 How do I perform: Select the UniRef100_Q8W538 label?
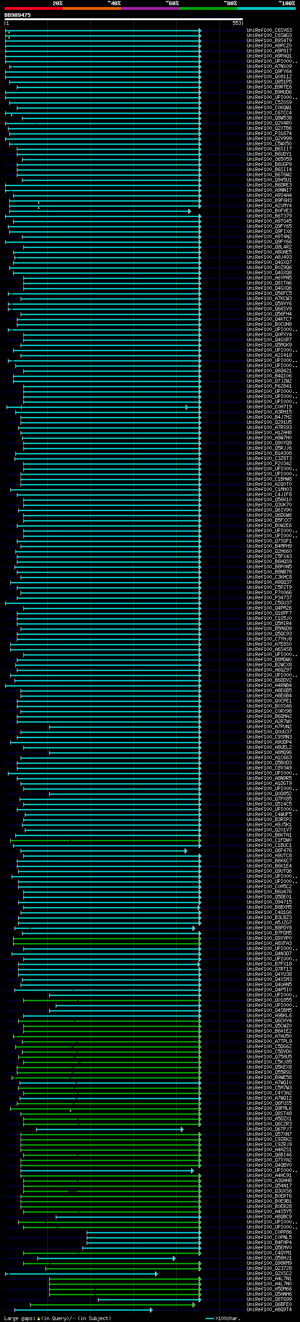click(x=269, y=118)
